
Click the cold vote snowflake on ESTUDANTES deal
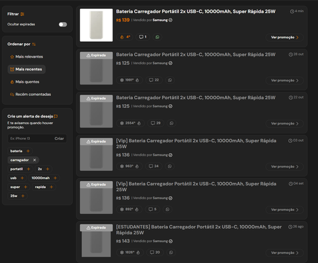(122, 252)
